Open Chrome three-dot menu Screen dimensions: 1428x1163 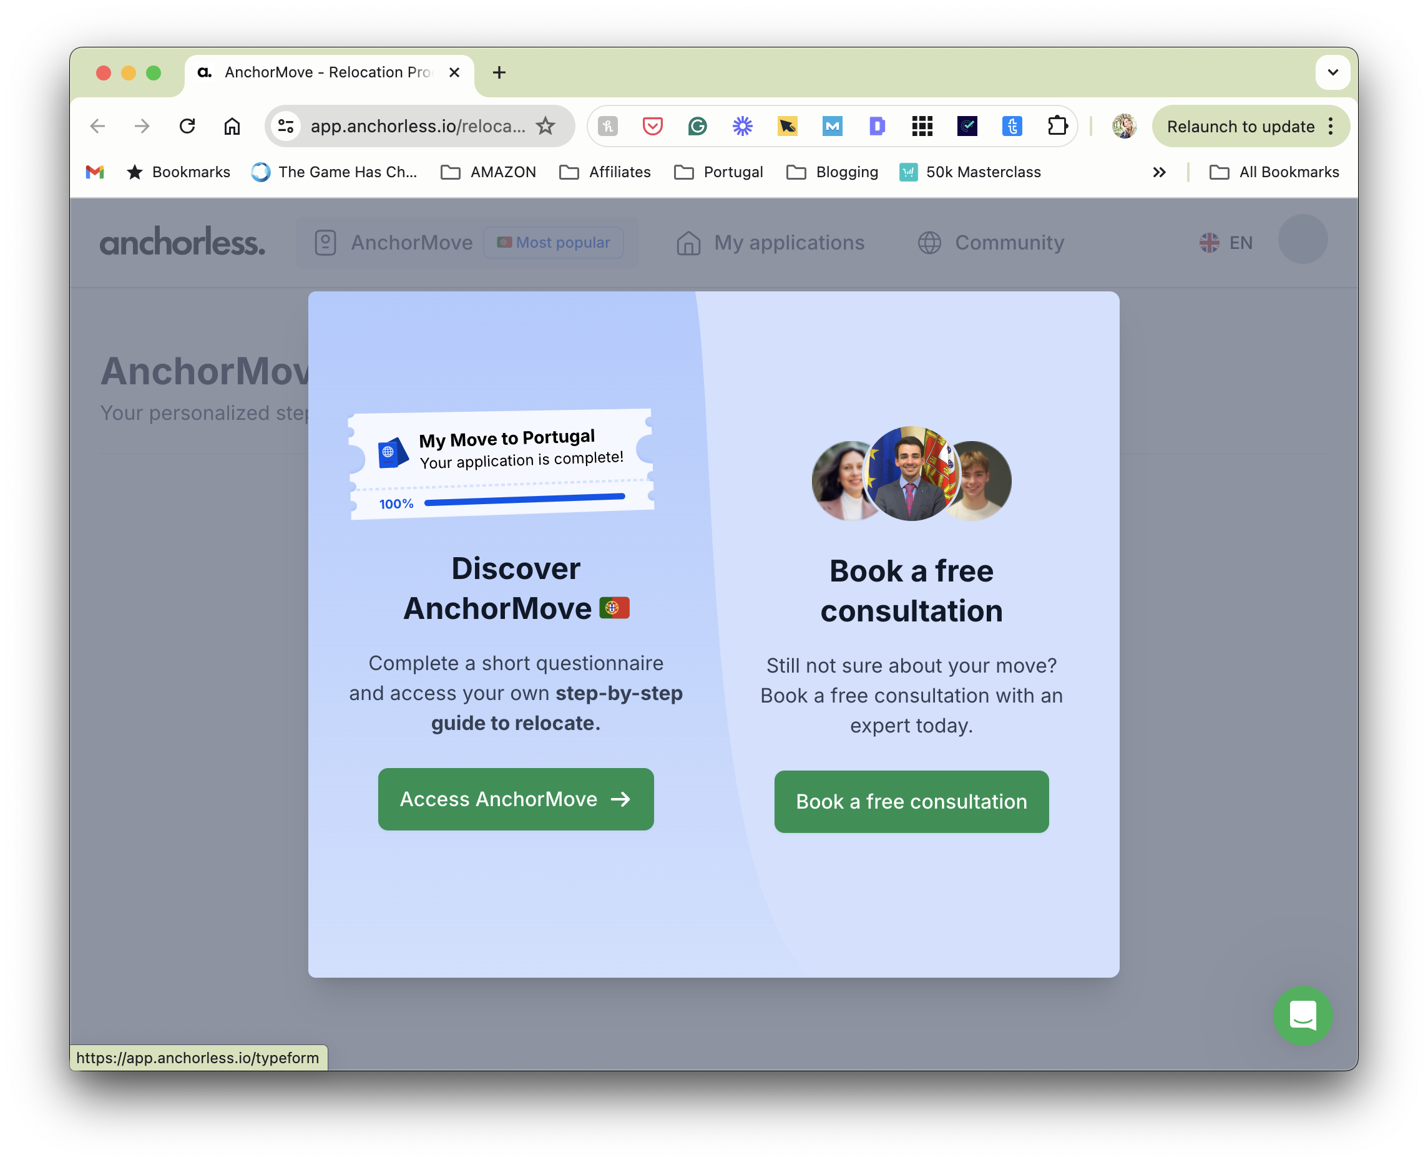[x=1331, y=126]
